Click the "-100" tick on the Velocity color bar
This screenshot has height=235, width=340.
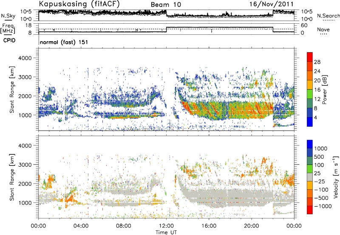pyautogui.click(x=321, y=190)
